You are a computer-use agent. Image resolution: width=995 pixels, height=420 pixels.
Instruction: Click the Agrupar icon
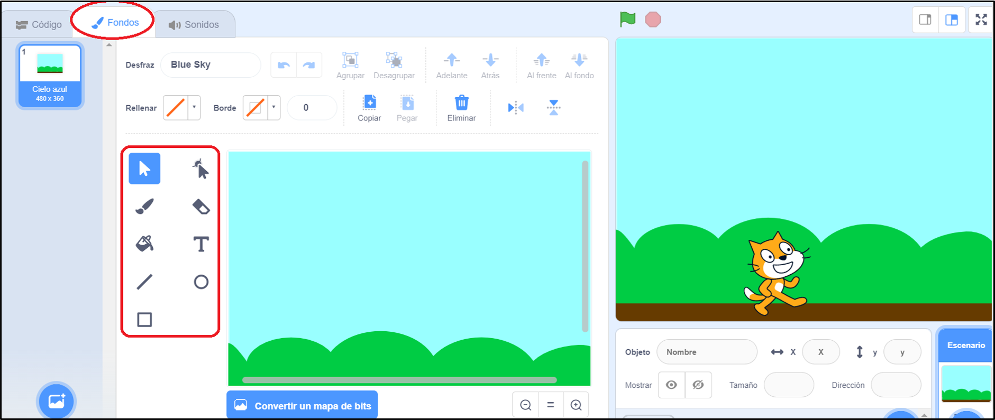pyautogui.click(x=350, y=60)
